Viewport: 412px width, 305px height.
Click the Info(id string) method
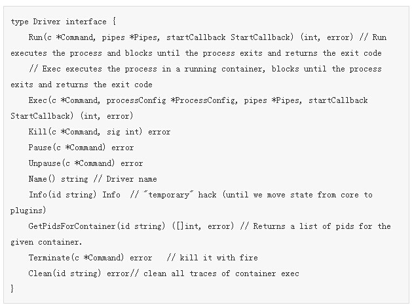click(x=75, y=195)
